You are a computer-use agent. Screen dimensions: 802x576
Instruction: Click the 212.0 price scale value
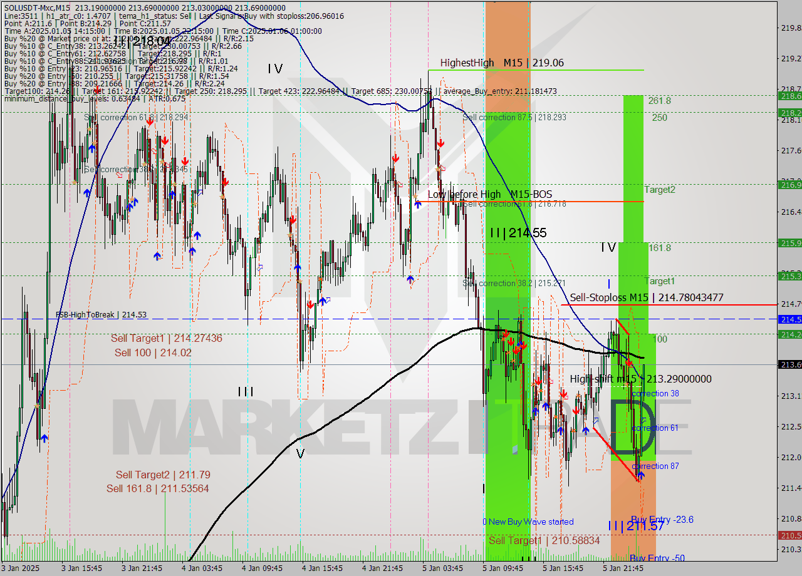790,457
